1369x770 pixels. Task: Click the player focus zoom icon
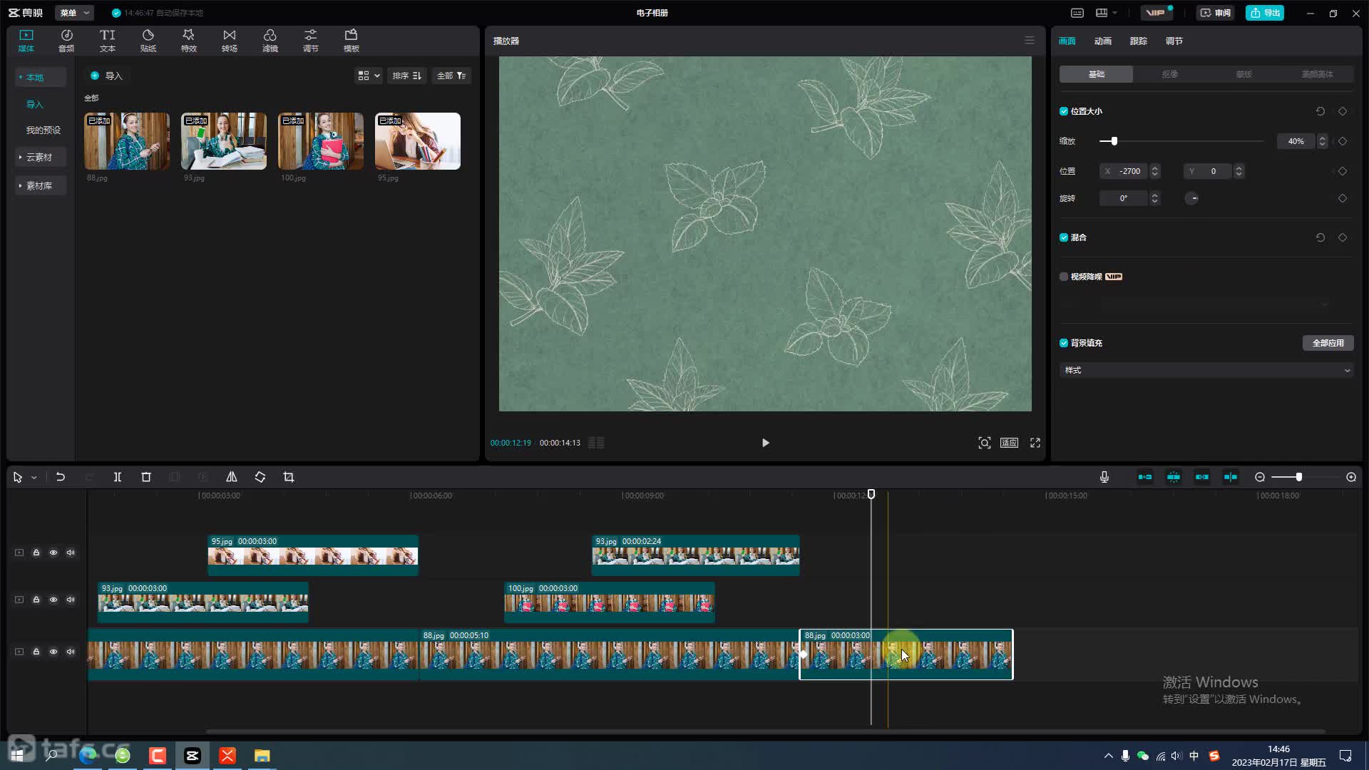pyautogui.click(x=985, y=443)
